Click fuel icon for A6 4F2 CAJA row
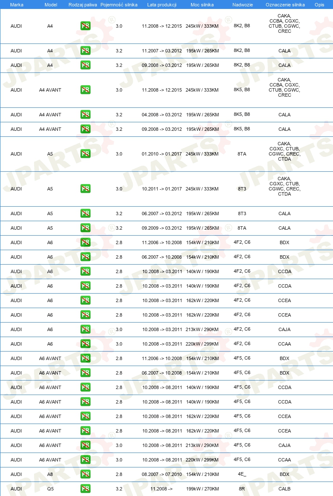This screenshot has height=496, width=333. pyautogui.click(x=86, y=330)
